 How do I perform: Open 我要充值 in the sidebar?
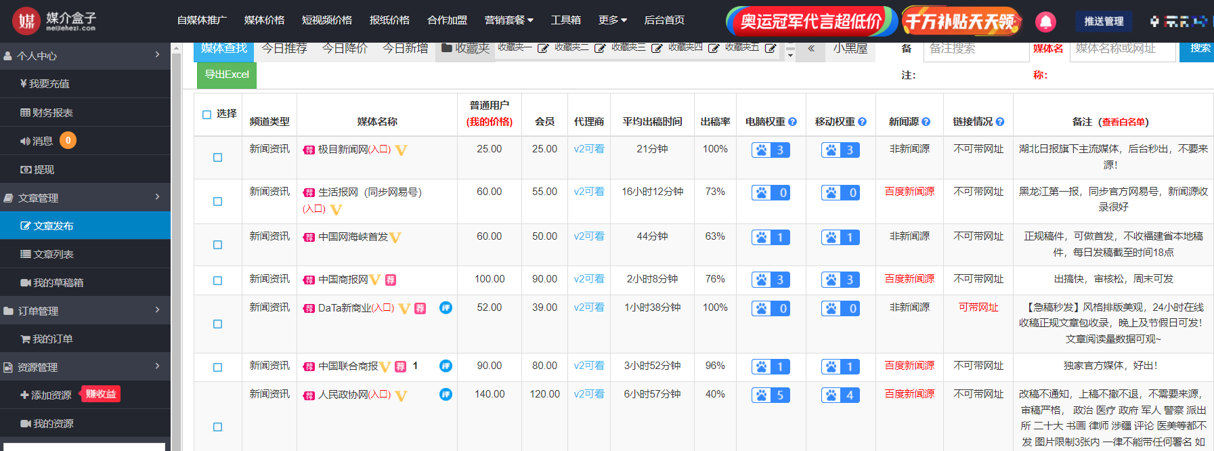tap(85, 83)
